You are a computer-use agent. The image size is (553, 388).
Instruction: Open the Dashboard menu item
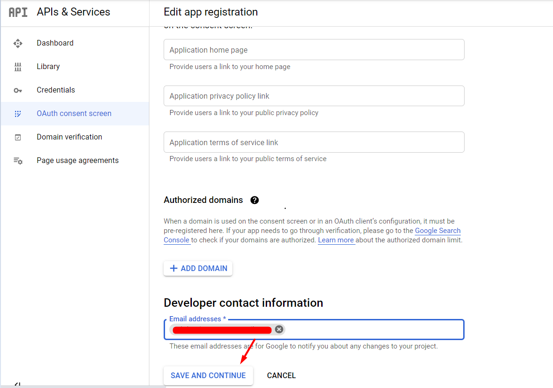point(75,43)
